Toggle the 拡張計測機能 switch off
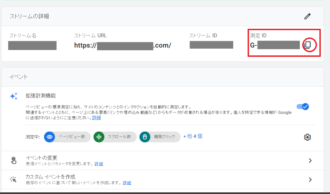Viewport: 330px width, 194px height. [x=303, y=107]
